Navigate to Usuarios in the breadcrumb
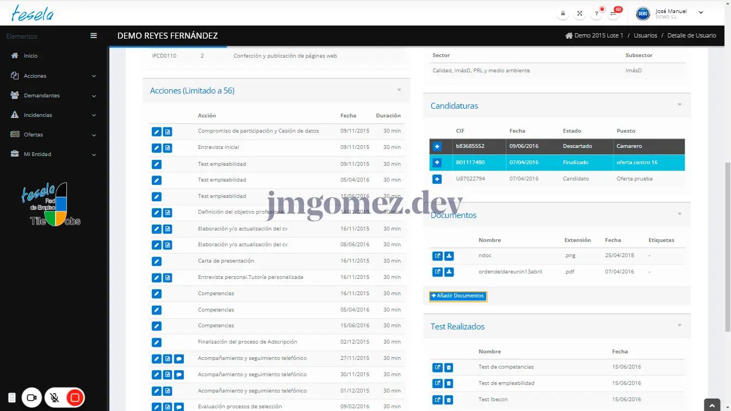This screenshot has height=411, width=731. [x=645, y=35]
